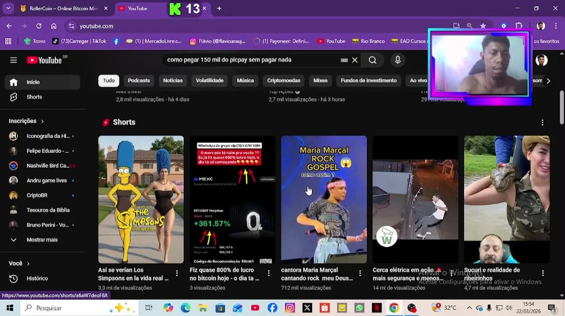Open the TikTok Carregar bookmark

(79, 41)
